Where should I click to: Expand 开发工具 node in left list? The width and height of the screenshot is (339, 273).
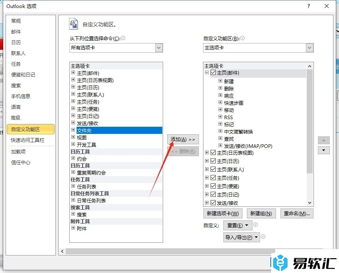pos(73,144)
